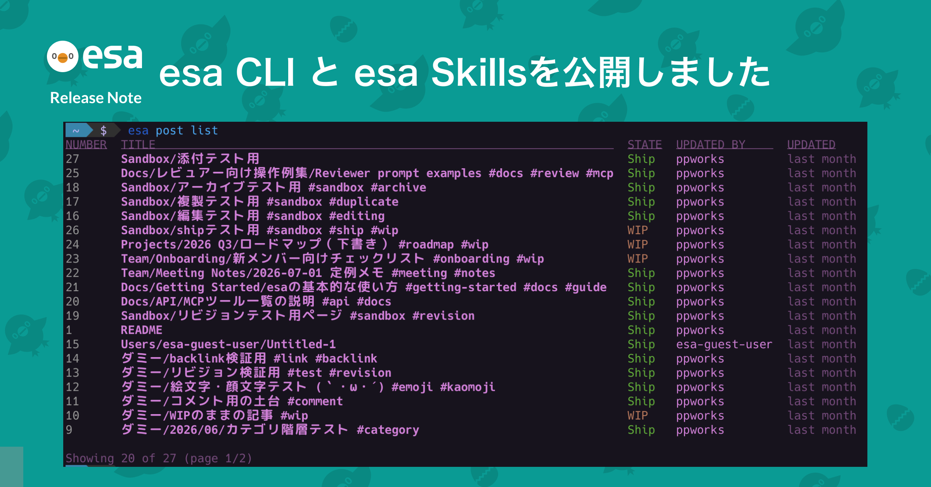Select the title "ダミー/コメント用の土台 #comment"

click(x=232, y=401)
